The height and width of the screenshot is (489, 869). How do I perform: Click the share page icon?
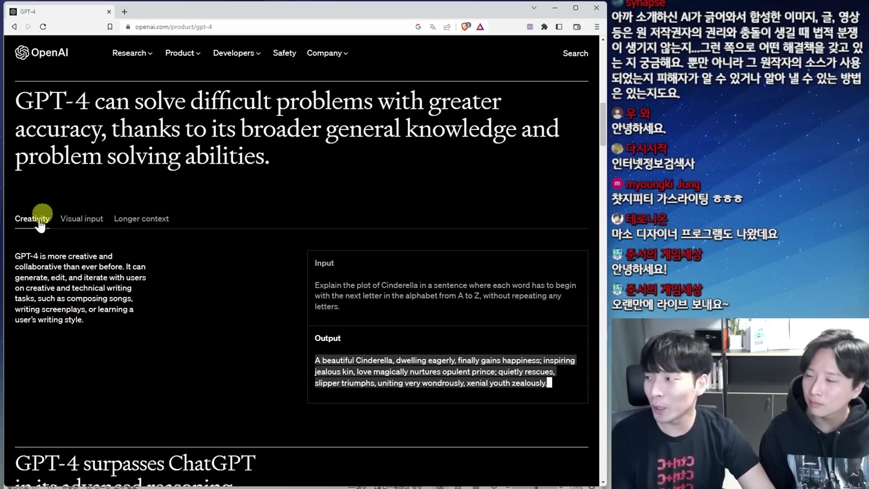tap(447, 27)
